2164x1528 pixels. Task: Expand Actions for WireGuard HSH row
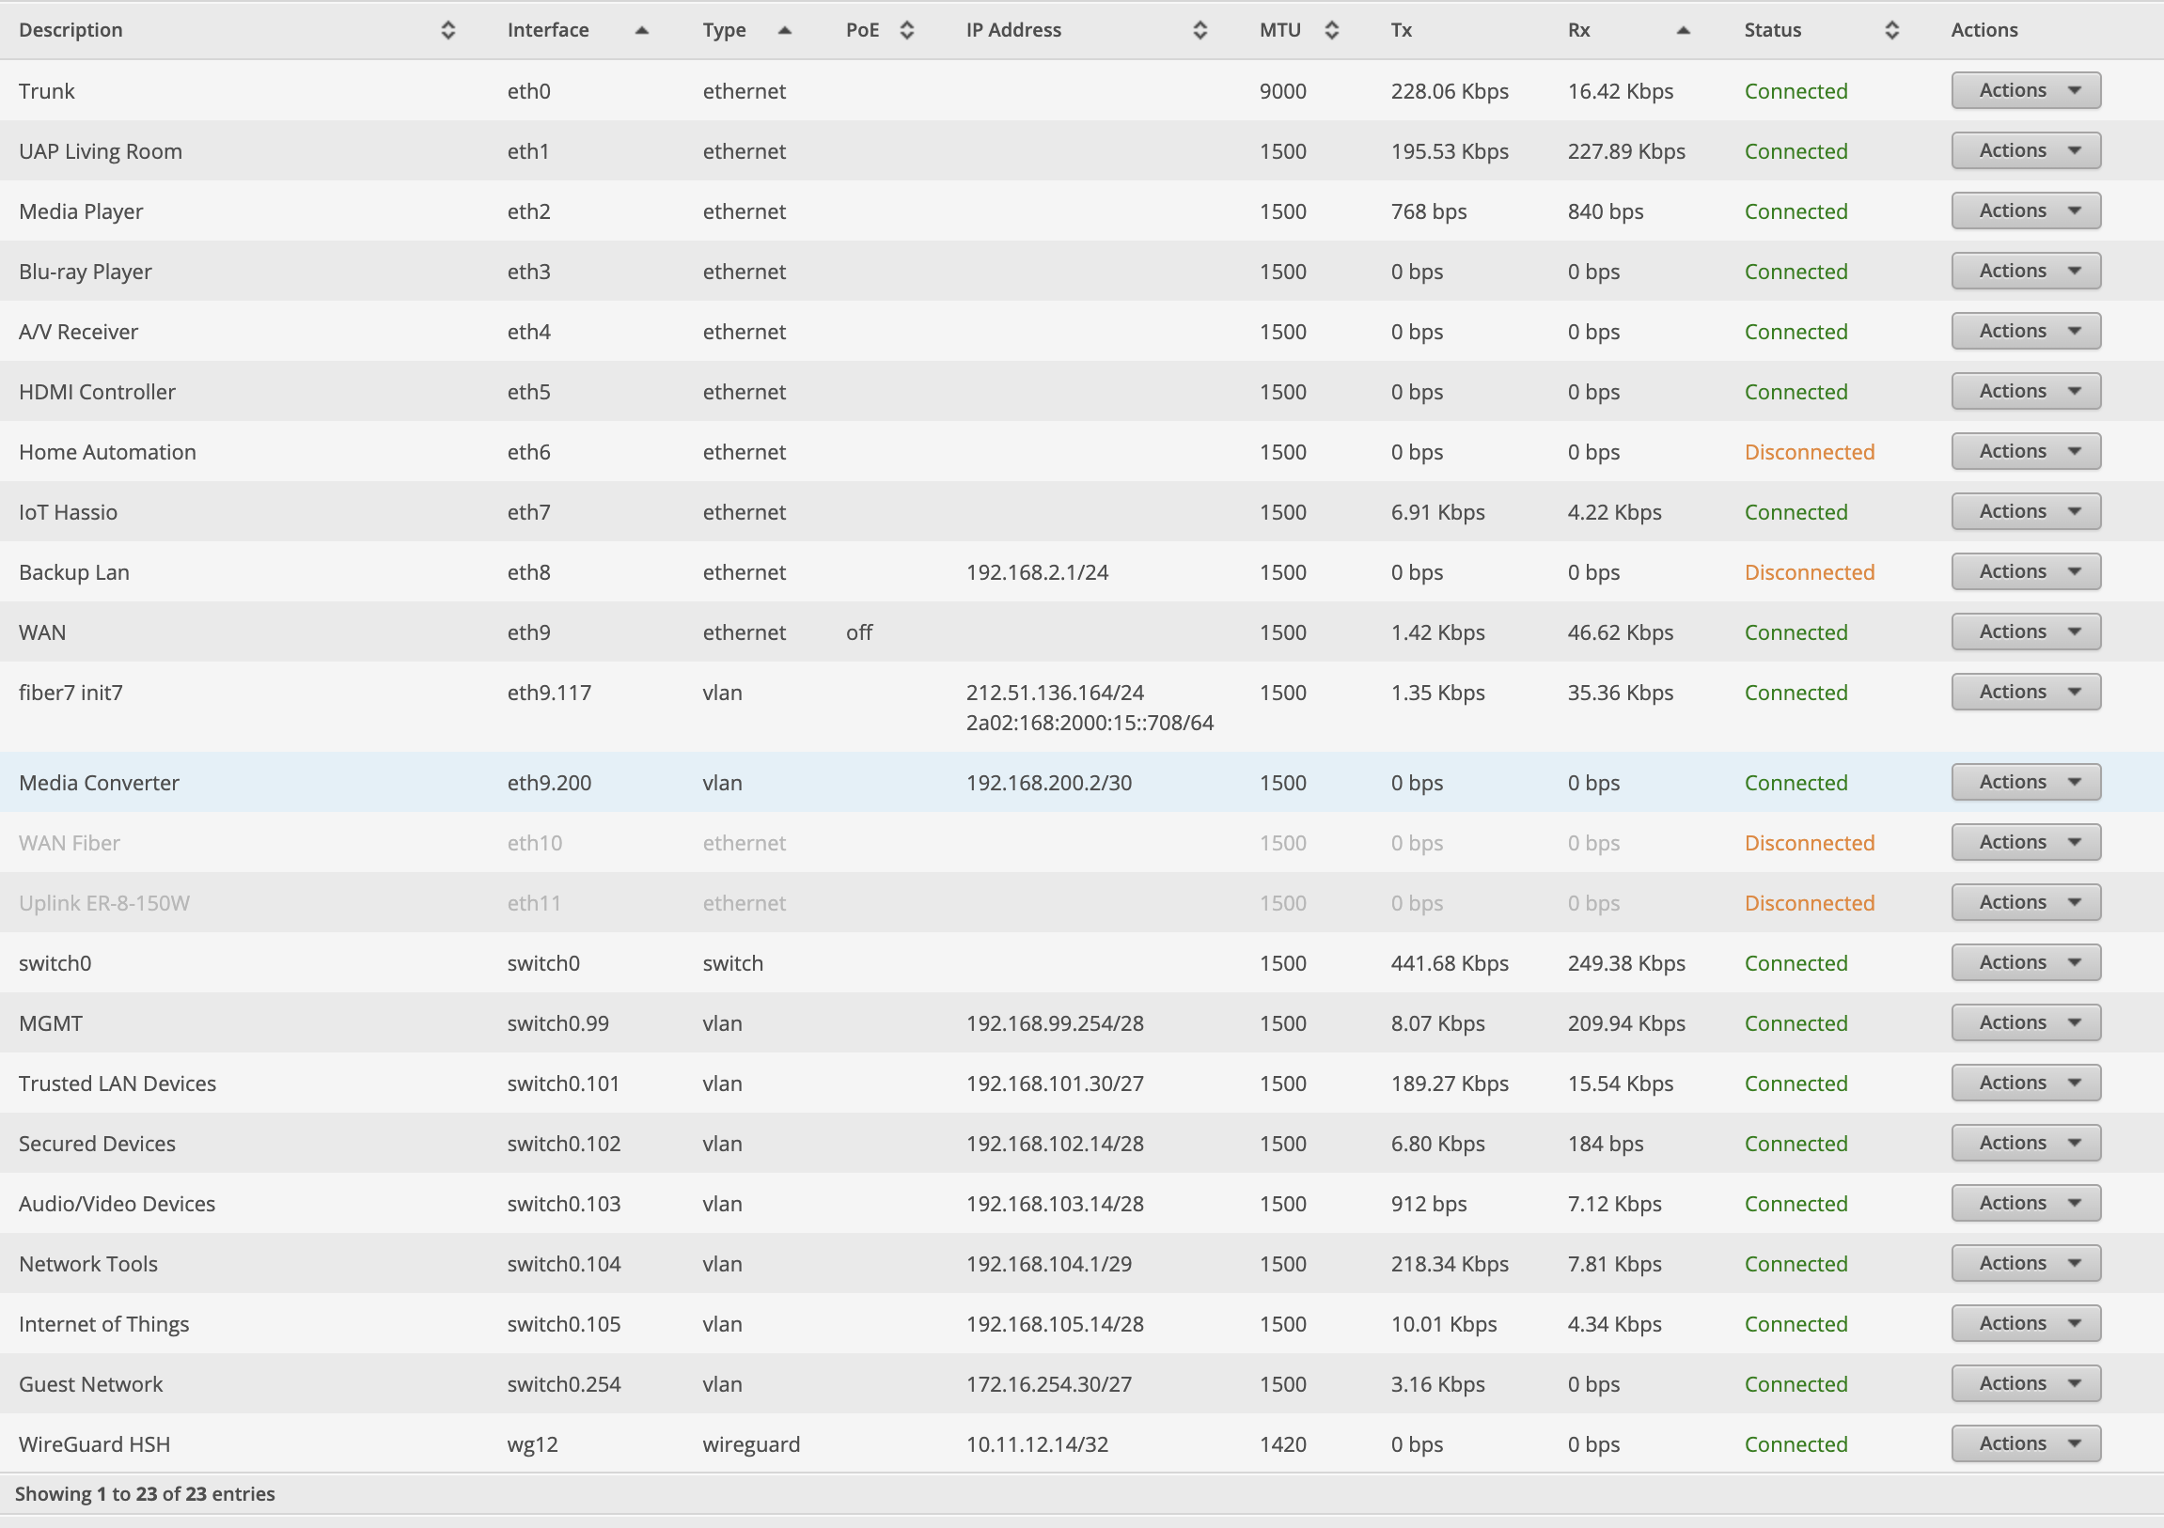click(2026, 1443)
